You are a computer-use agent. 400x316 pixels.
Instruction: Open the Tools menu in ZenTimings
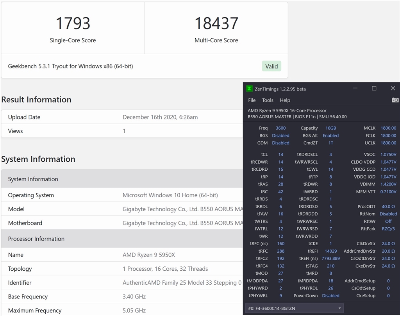268,100
